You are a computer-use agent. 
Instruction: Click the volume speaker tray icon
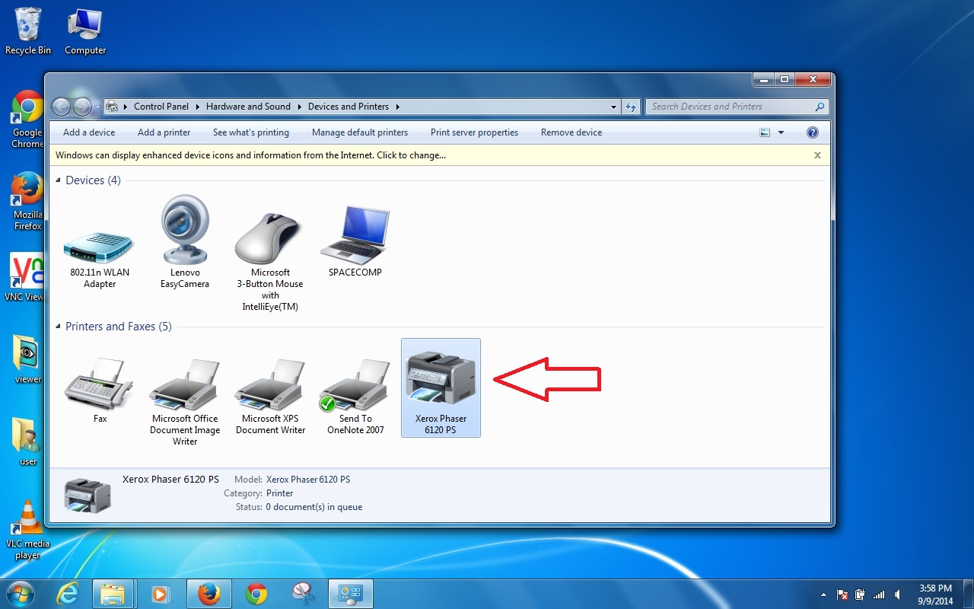coord(898,595)
